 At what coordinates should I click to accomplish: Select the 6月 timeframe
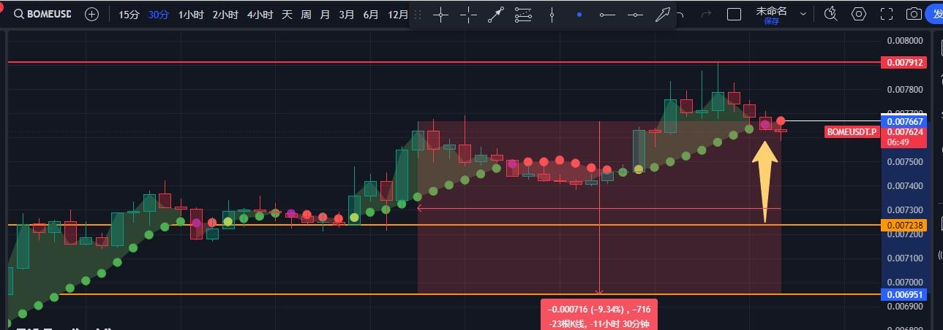pyautogui.click(x=371, y=14)
